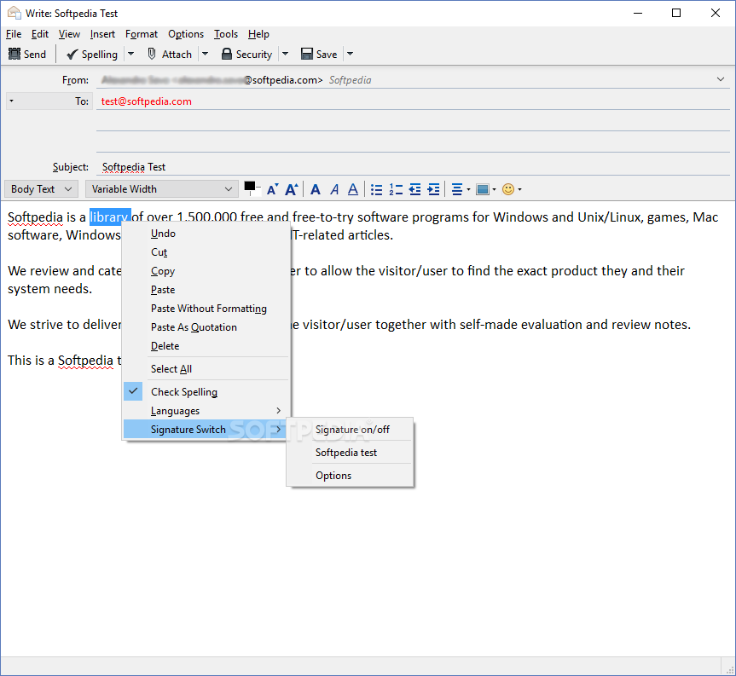Open the View menu
Screen dimensions: 736x676
pyautogui.click(x=69, y=34)
